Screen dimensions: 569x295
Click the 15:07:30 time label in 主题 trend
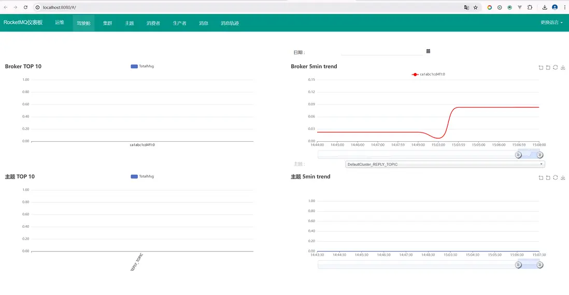click(539, 255)
